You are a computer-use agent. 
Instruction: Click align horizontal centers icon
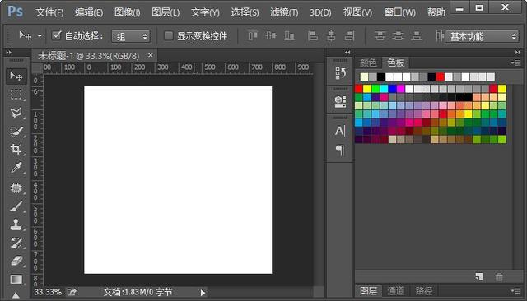[x=331, y=35]
